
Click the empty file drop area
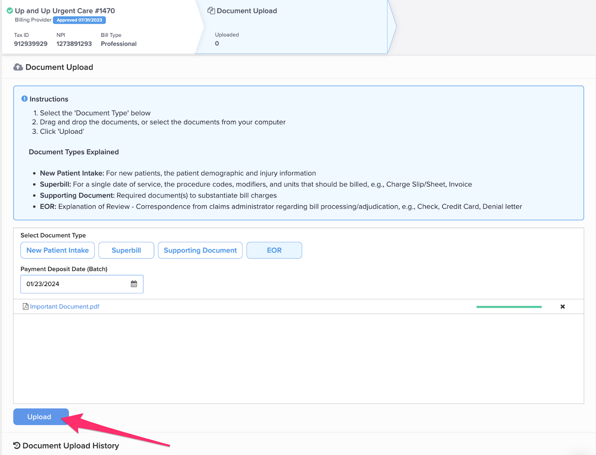[x=298, y=358]
